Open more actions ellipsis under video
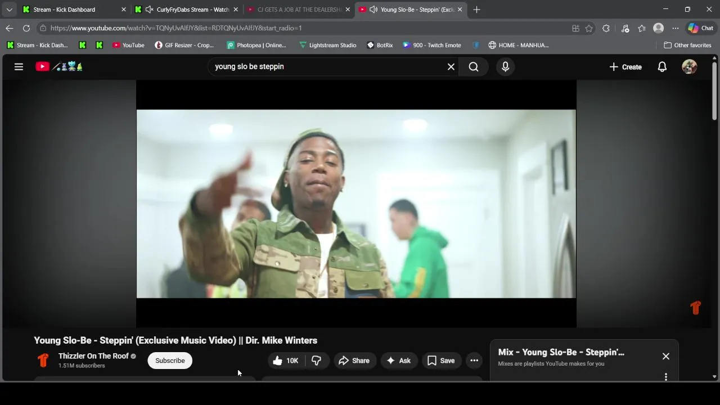 click(474, 361)
